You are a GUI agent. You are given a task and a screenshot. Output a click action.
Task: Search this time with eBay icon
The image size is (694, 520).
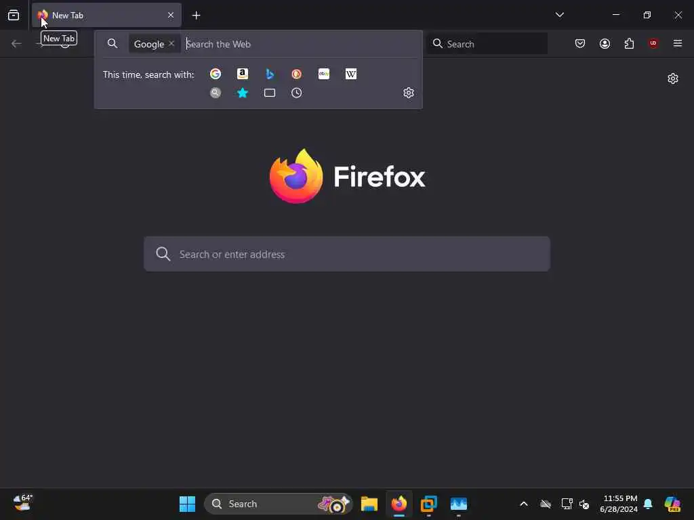pyautogui.click(x=324, y=74)
